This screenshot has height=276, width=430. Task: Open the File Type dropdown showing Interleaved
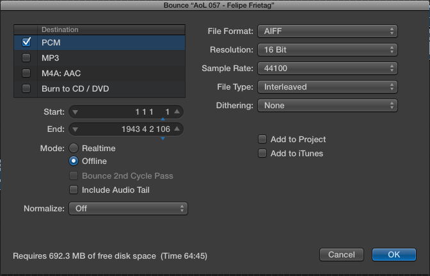327,87
